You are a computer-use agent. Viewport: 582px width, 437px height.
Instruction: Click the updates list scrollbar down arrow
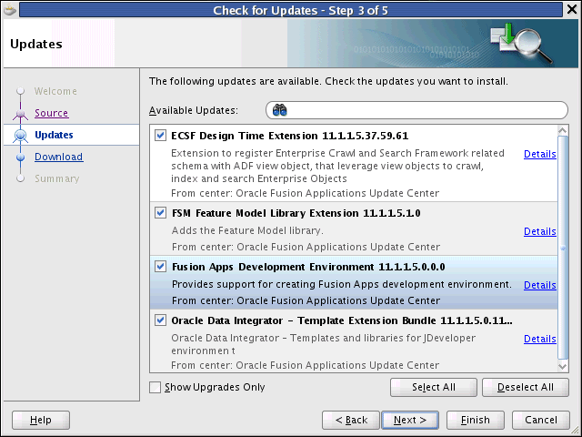pyautogui.click(x=563, y=366)
